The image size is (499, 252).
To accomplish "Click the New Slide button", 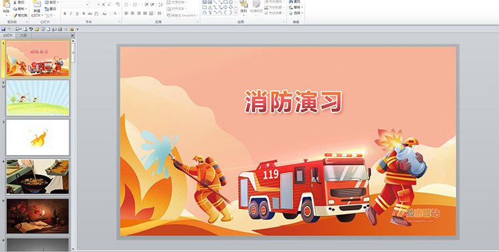I will (37, 9).
